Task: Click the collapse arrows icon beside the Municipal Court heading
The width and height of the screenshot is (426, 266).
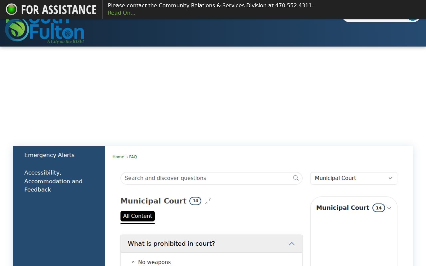Action: tap(208, 201)
